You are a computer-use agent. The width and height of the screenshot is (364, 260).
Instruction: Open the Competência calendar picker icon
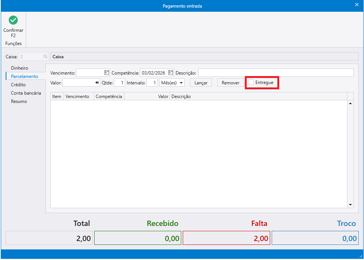[x=171, y=73]
